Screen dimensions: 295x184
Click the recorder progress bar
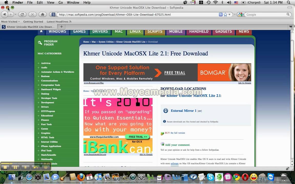(26, 164)
